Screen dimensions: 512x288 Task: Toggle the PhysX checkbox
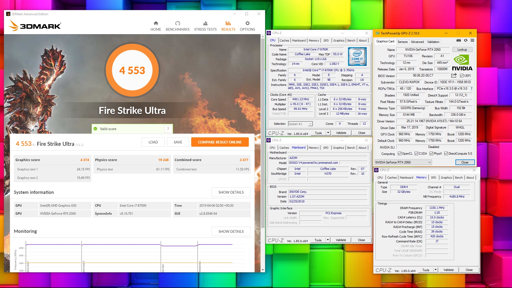(431, 154)
